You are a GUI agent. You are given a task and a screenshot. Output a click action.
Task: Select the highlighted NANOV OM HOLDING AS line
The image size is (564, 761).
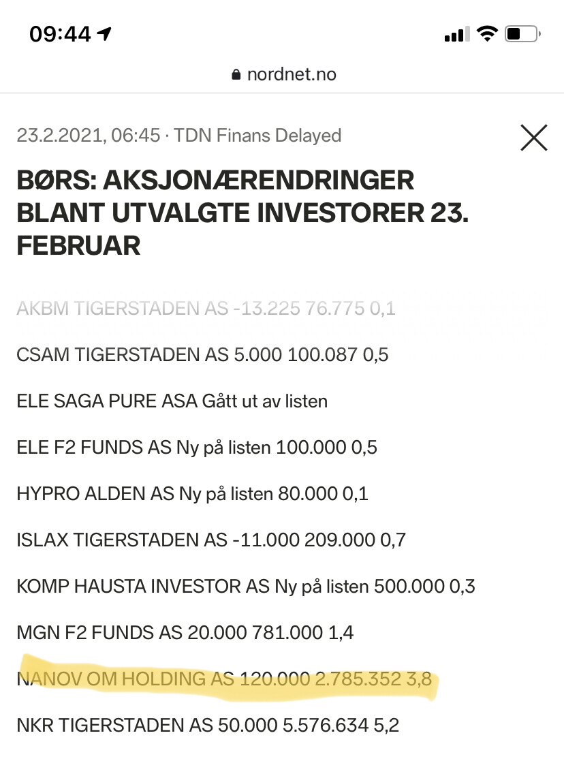224,679
